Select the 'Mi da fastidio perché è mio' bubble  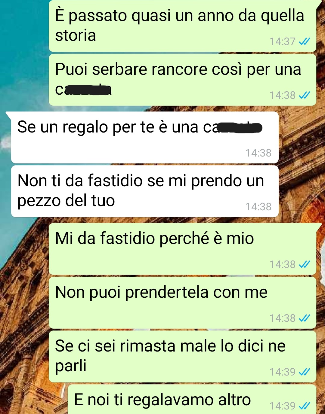click(182, 249)
